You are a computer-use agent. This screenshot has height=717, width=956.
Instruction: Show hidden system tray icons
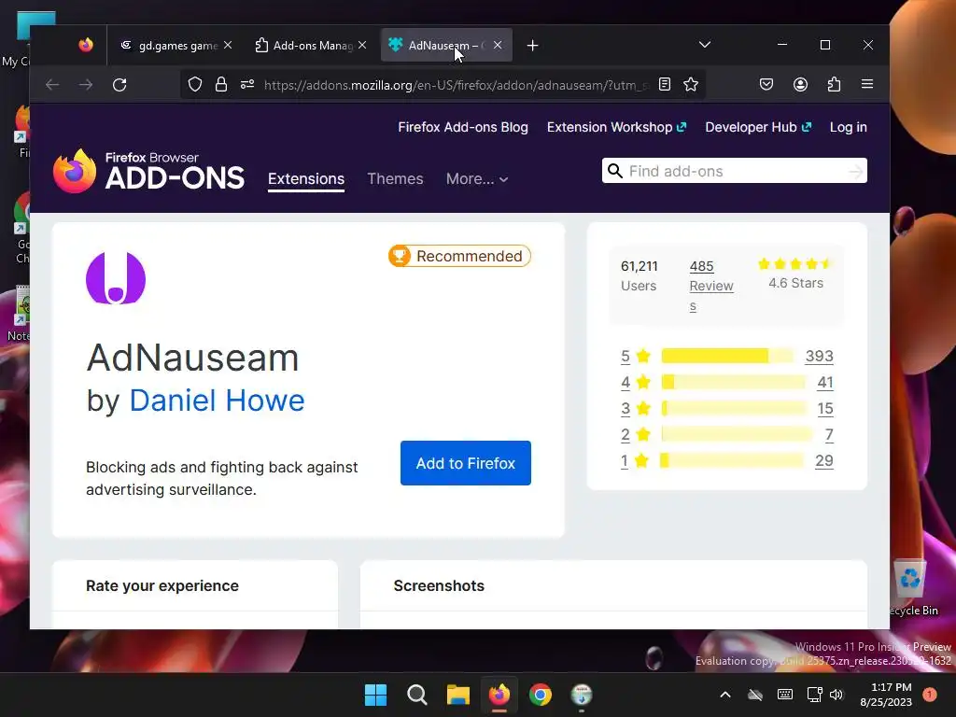(724, 695)
